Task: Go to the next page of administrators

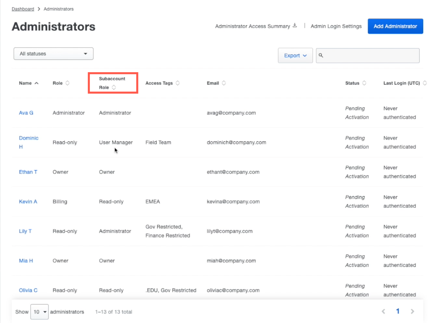Action: (412, 311)
